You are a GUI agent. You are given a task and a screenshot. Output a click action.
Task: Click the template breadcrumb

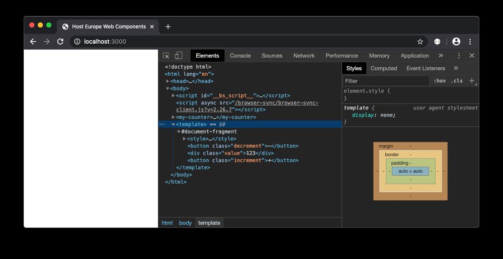(209, 223)
